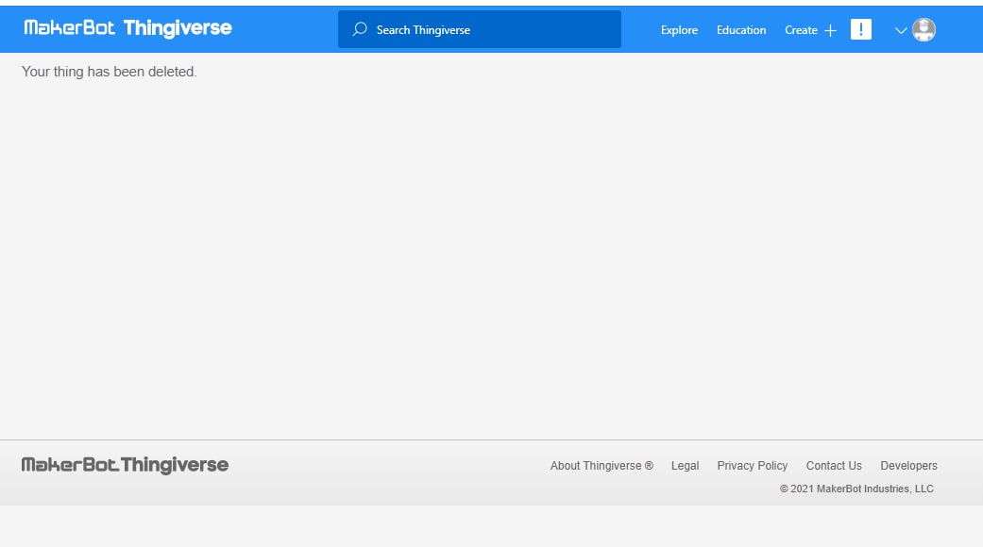Click the search magnifier icon

pos(360,29)
